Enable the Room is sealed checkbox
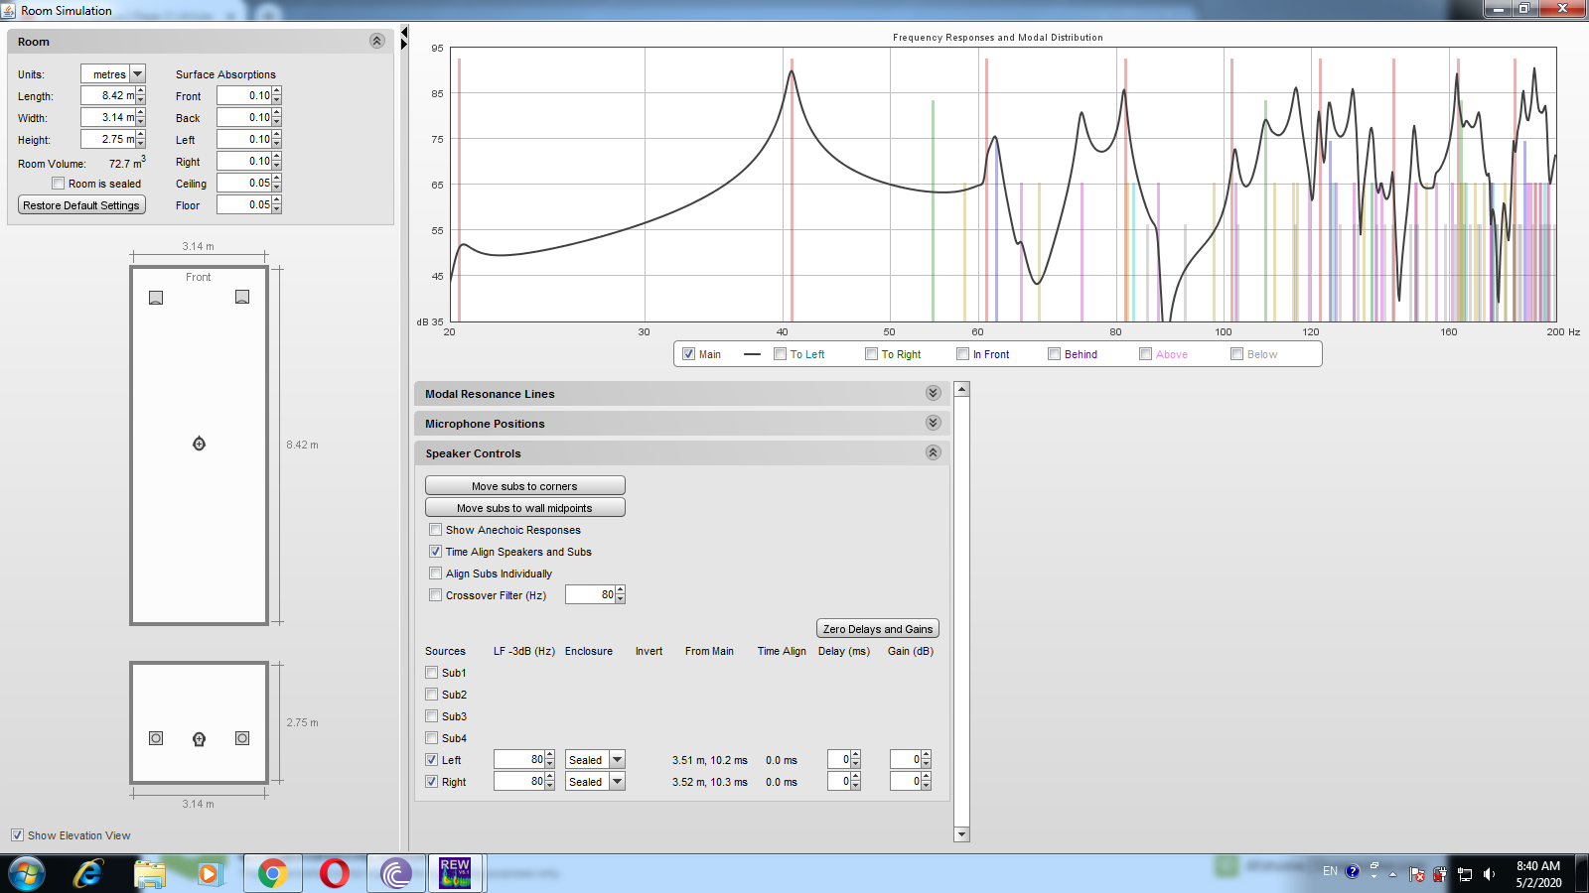 tap(59, 184)
